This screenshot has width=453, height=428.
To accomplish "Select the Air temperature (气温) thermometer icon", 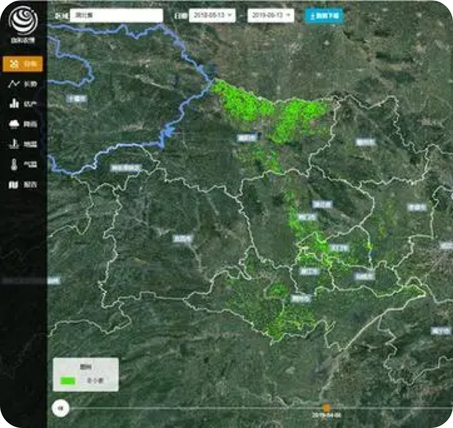I will [23, 165].
